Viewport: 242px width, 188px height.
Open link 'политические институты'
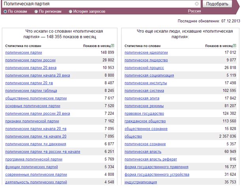coord(146,83)
